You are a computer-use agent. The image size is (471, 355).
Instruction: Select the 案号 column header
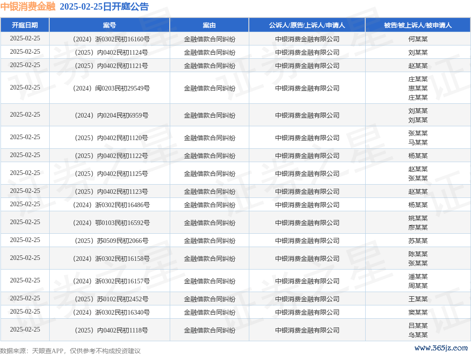109,25
